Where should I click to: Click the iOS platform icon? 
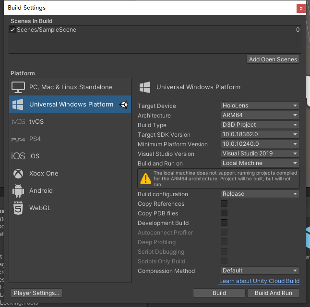coord(18,156)
